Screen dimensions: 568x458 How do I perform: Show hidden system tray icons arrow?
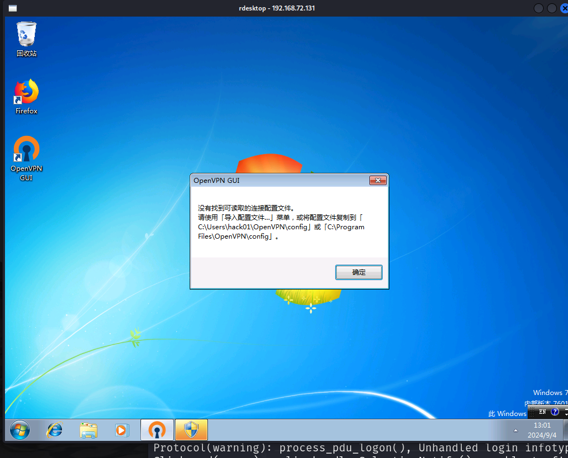pyautogui.click(x=515, y=430)
